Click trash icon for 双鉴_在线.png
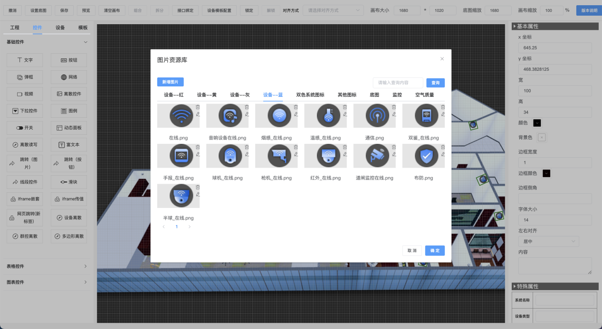The height and width of the screenshot is (329, 602). [443, 107]
